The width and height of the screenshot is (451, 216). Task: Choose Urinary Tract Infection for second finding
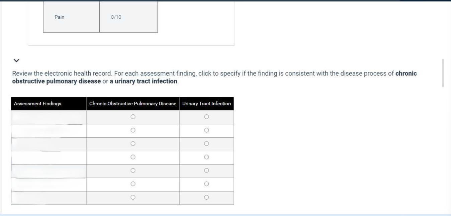206,130
